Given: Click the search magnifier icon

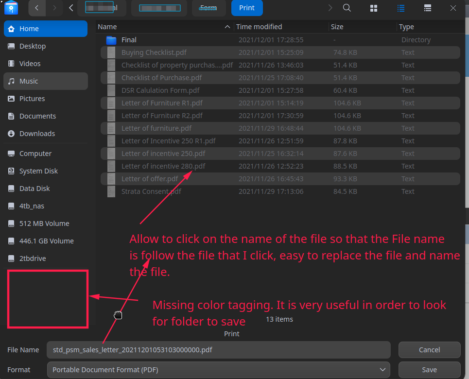Looking at the screenshot, I should (347, 8).
